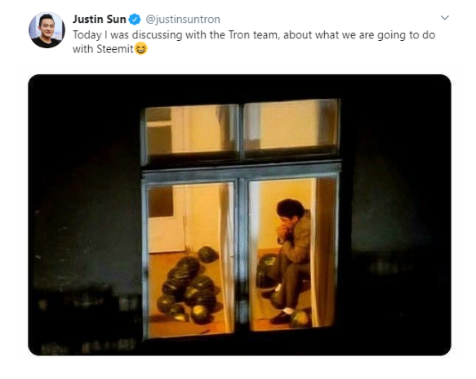Click the curtain beside the seated man
This screenshot has width=476, height=379.
click(324, 252)
